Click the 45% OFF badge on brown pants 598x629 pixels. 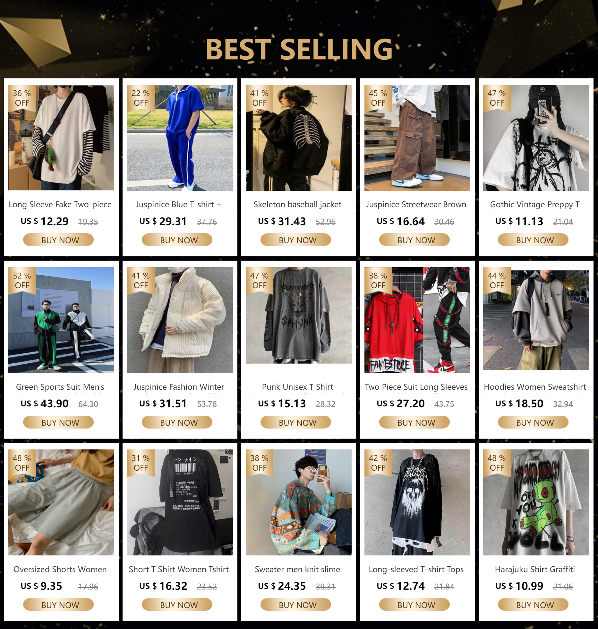[x=378, y=98]
